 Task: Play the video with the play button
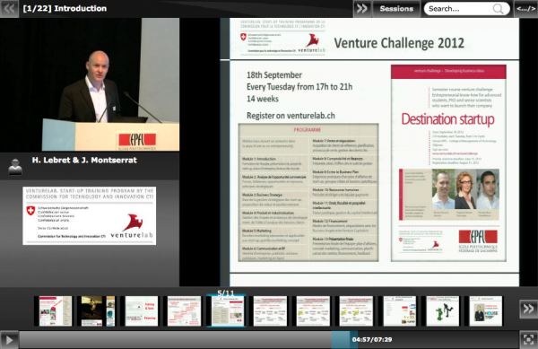(x=9, y=340)
